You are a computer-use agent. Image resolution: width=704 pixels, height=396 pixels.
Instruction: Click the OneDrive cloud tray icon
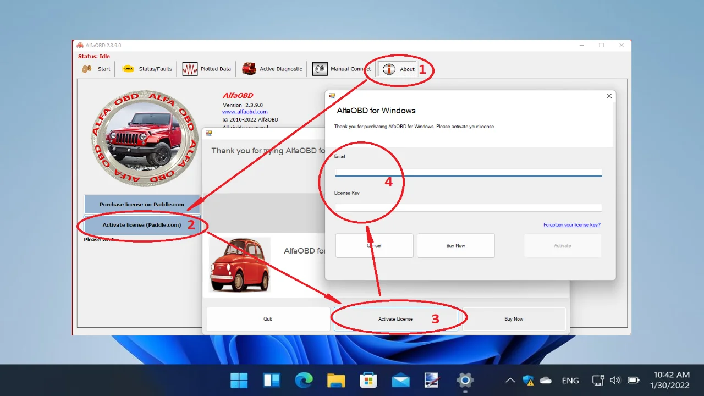546,380
